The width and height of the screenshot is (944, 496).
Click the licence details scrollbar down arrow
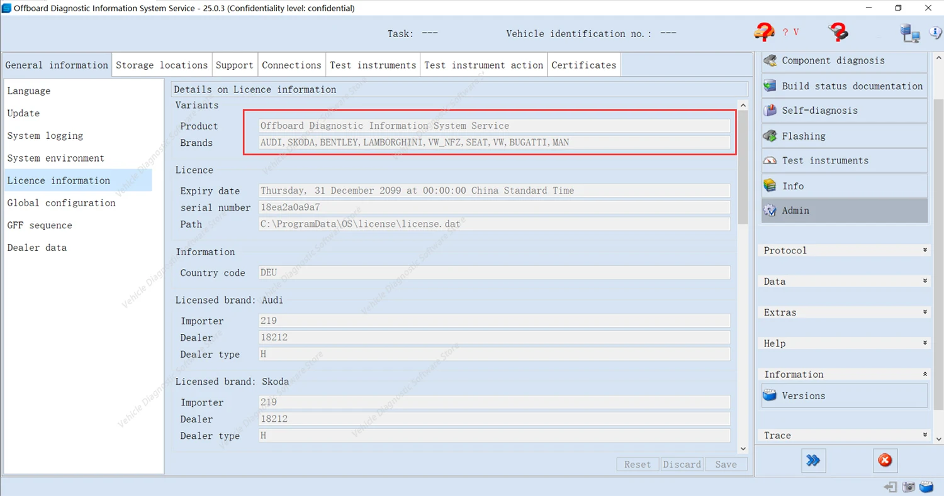pos(743,448)
